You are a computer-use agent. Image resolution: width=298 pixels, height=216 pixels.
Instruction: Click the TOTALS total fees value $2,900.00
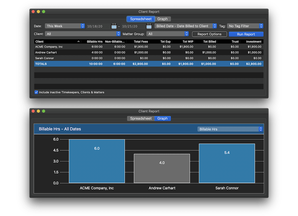140,64
